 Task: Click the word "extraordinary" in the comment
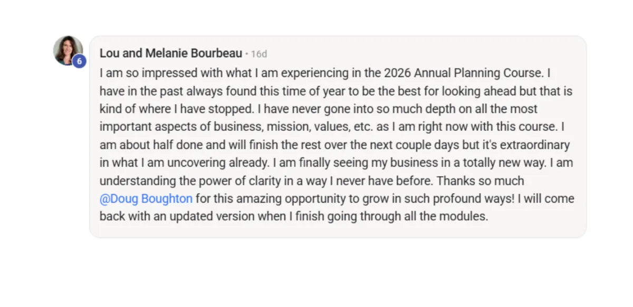(537, 145)
